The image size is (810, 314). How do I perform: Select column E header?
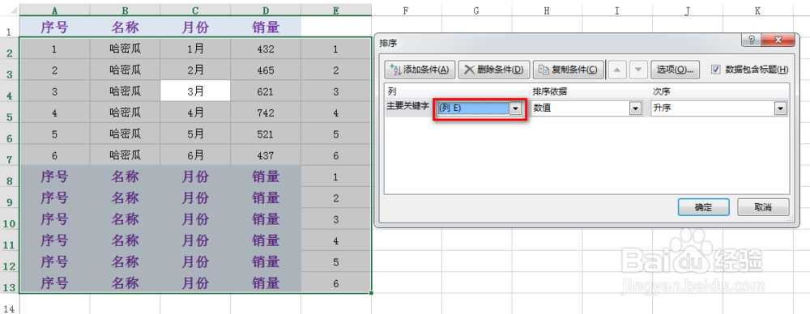click(x=336, y=10)
